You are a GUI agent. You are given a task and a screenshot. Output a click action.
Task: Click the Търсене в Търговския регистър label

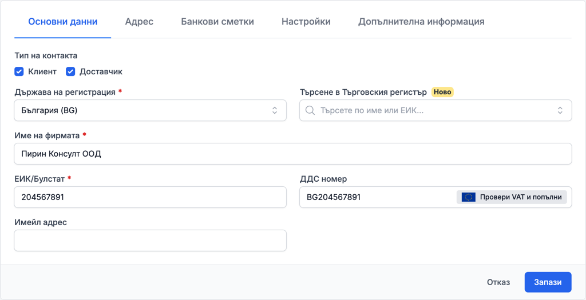click(x=363, y=92)
